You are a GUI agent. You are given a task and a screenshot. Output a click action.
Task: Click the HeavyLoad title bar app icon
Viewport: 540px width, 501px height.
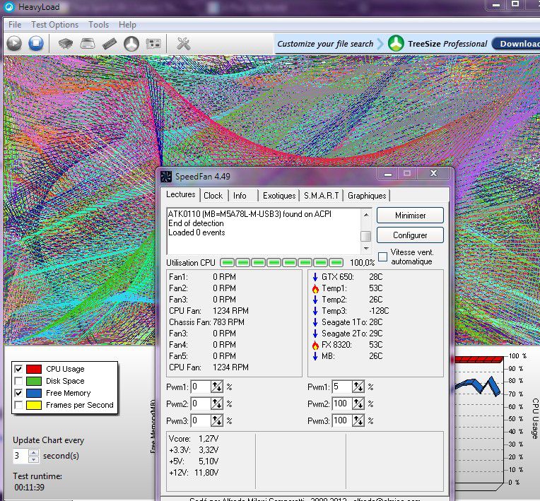click(9, 6)
